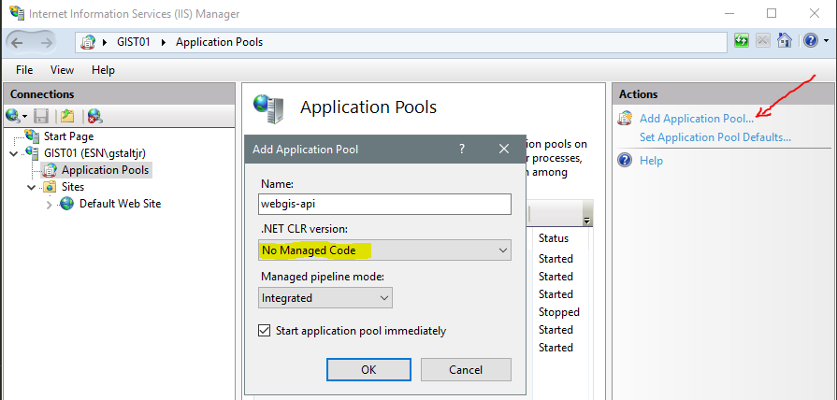Open the blue Help icon in address bar

pos(810,40)
